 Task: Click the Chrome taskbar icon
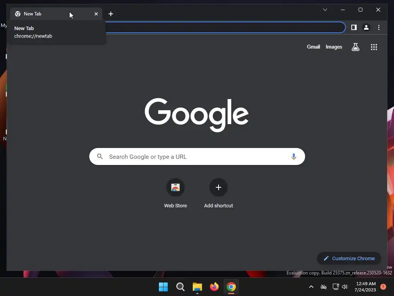coord(231,287)
